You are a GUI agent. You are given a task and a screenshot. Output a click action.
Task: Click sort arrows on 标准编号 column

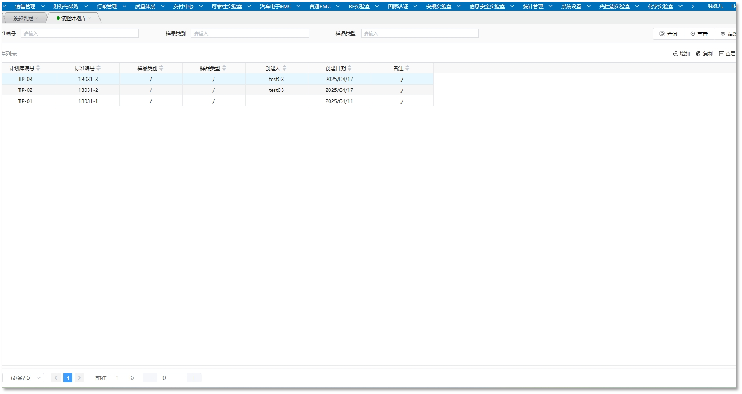click(98, 68)
